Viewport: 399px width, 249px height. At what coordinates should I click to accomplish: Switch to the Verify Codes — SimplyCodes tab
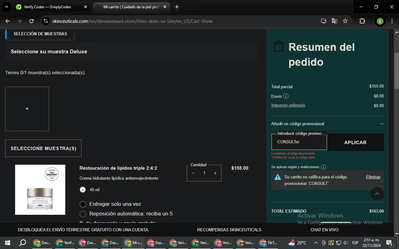point(48,7)
